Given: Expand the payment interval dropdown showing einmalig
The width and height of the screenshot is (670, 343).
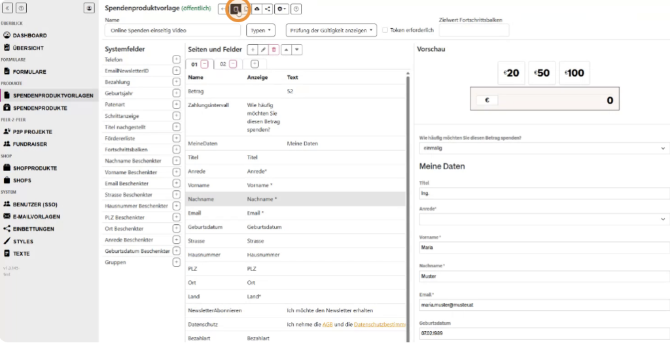Looking at the screenshot, I should click(x=544, y=148).
